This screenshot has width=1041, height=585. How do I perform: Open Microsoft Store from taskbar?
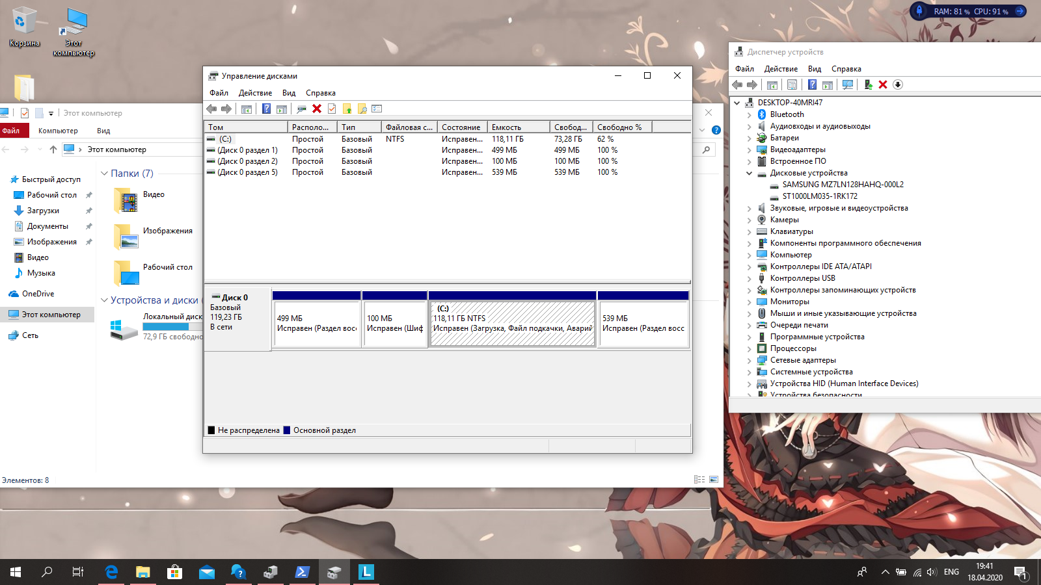coord(174,572)
